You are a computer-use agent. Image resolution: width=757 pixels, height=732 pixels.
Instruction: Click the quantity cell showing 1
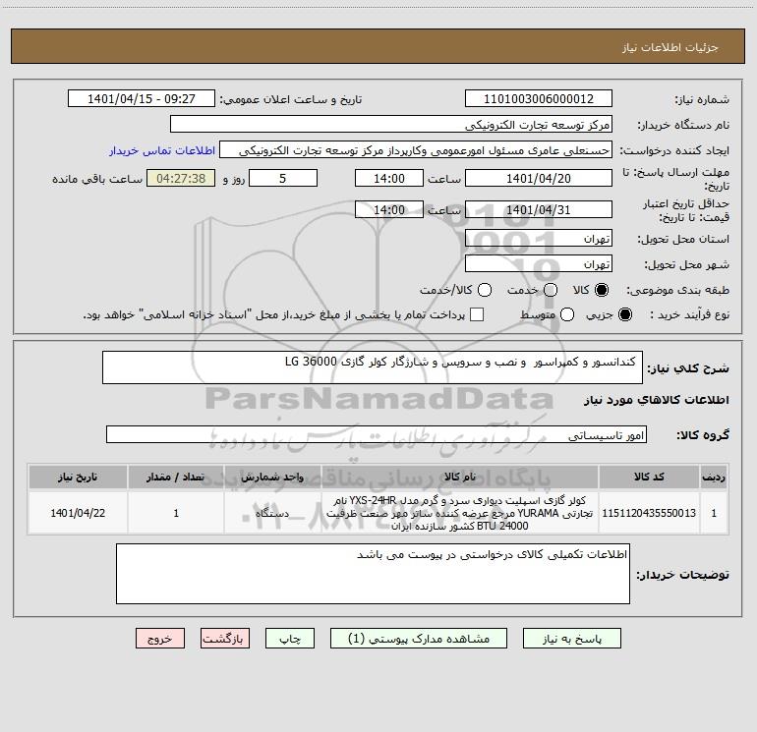176,513
